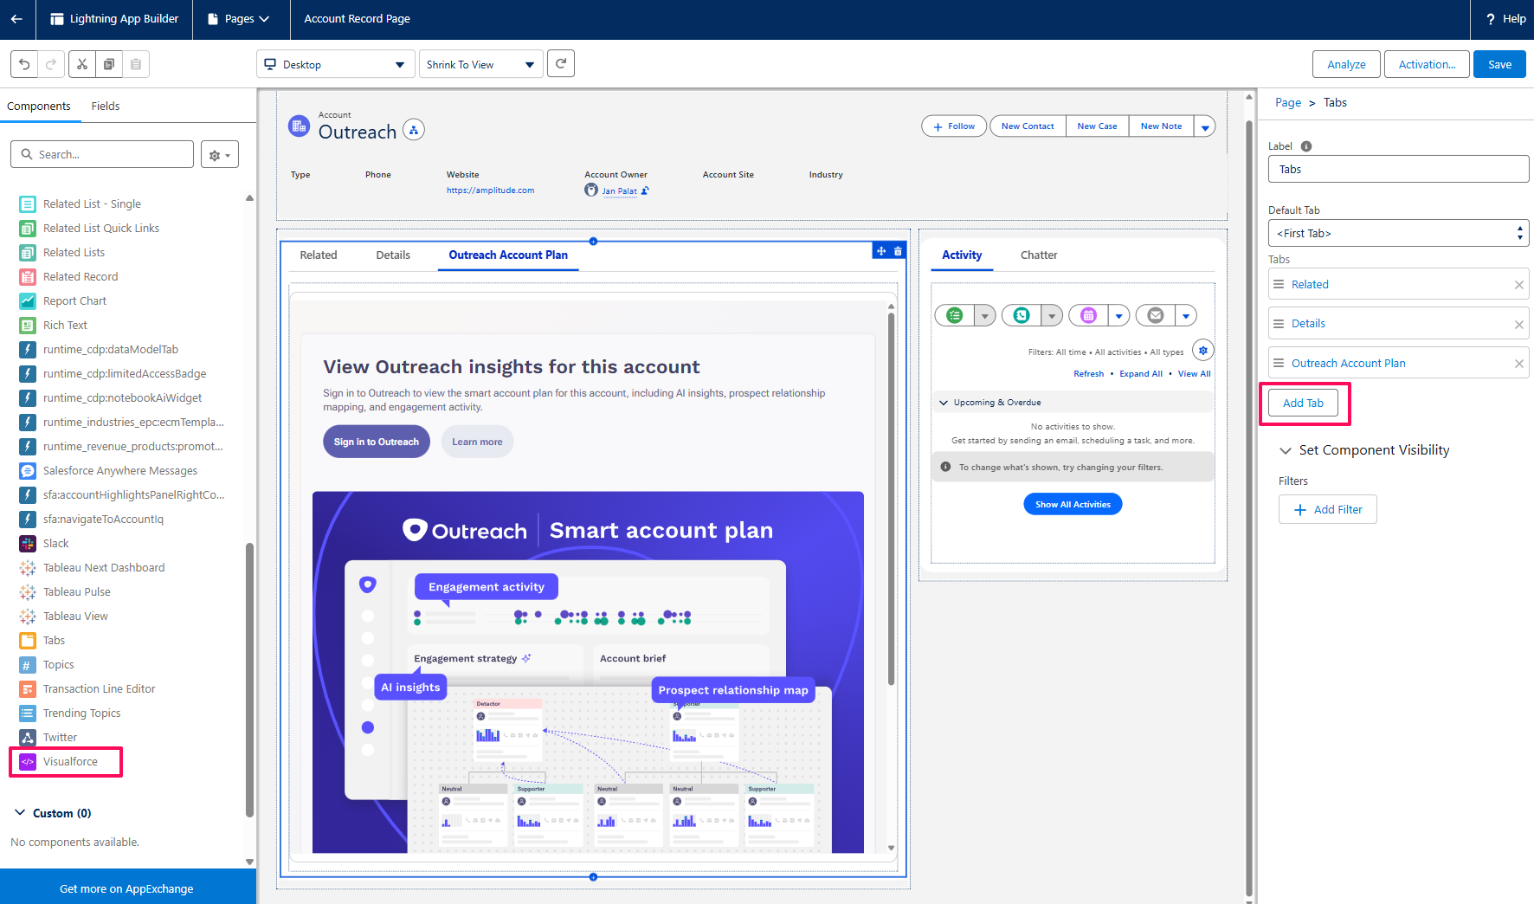Collapse the Upcoming & Overdue section
The image size is (1534, 904).
[944, 403]
